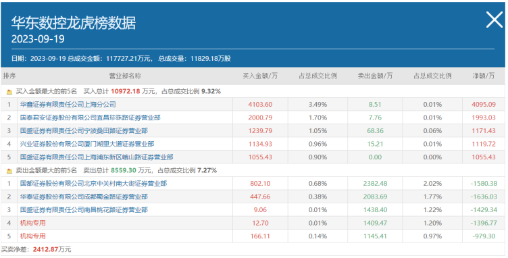Select sell amount 2382.48 cell
This screenshot has height=258, width=508.
click(375, 184)
